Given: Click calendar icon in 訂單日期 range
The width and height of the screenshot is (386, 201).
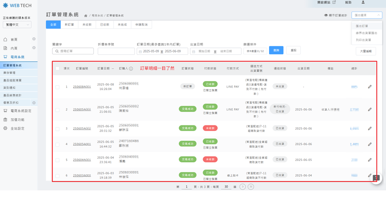Looking at the screenshot, I should [141, 52].
